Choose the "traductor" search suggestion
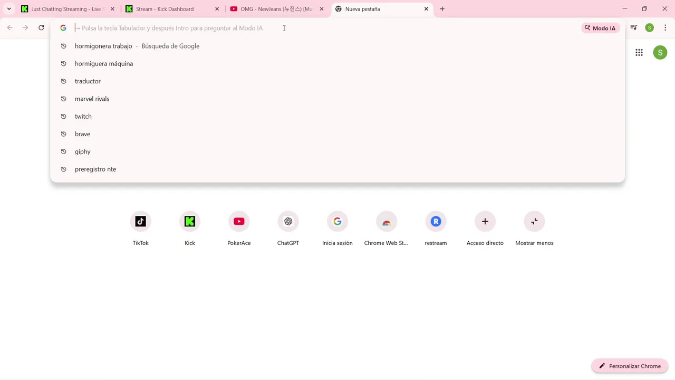Viewport: 675px width, 380px height. tap(337, 81)
